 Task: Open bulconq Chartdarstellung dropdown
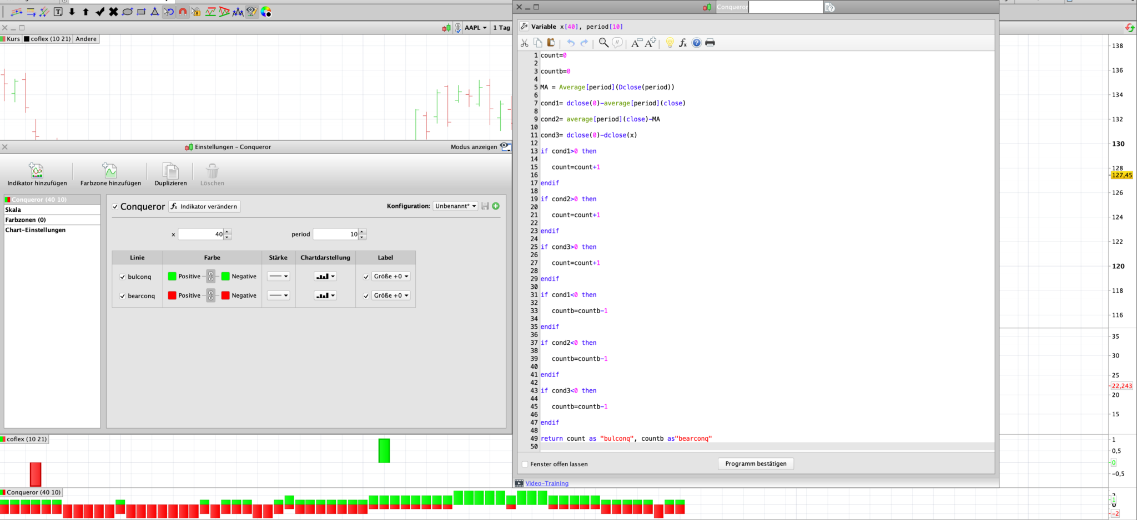pos(325,276)
